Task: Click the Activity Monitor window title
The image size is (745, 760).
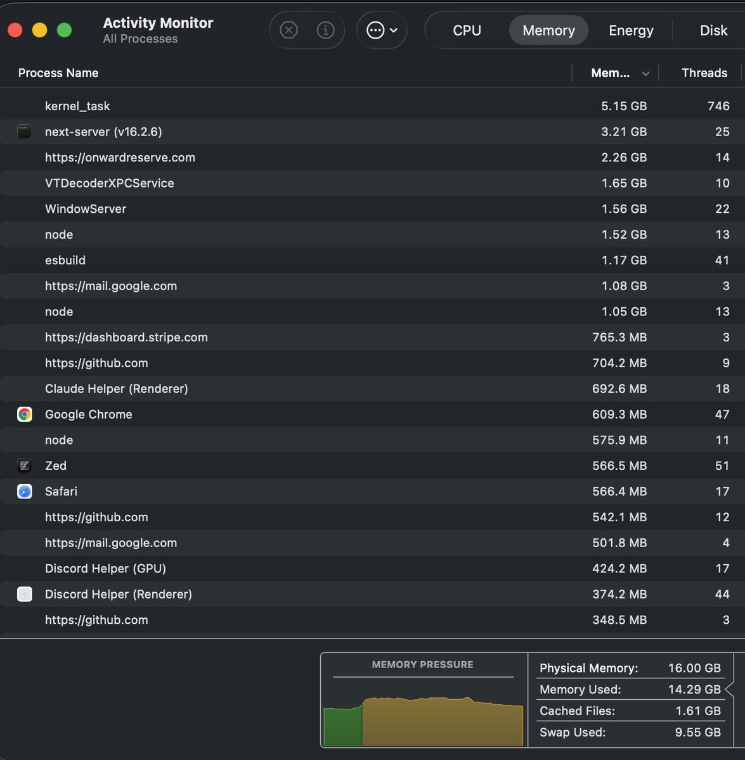Action: pyautogui.click(x=158, y=23)
